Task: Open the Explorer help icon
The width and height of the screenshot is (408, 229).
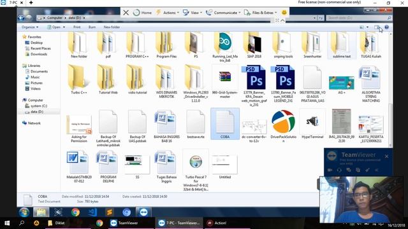Action: click(387, 27)
